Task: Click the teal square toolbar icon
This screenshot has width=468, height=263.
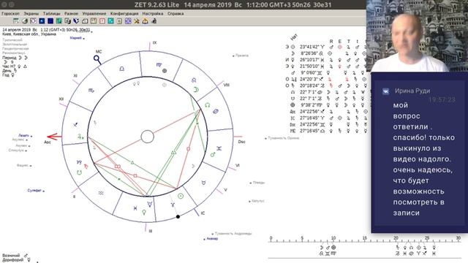Action: (x=110, y=21)
